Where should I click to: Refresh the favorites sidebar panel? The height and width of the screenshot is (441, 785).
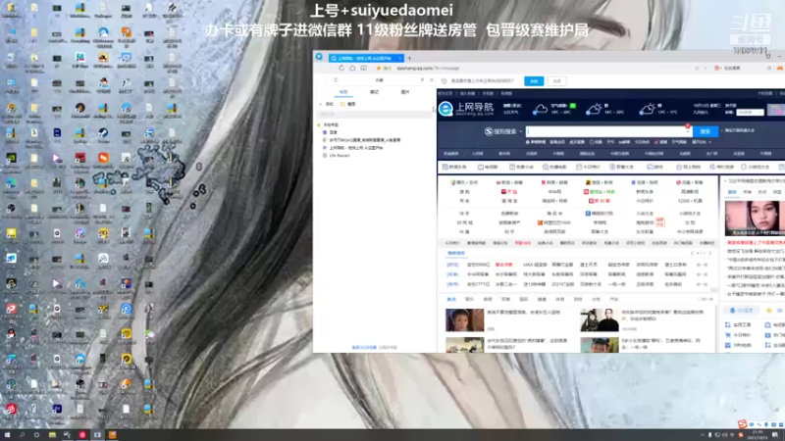[x=336, y=80]
